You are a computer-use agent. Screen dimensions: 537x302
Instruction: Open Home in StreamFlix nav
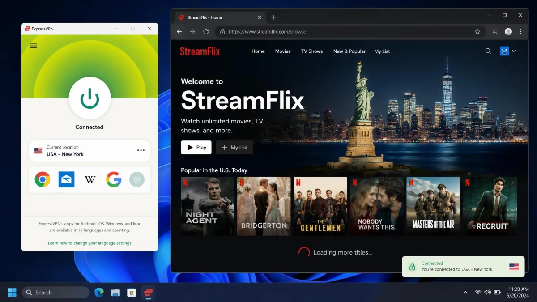tap(258, 51)
